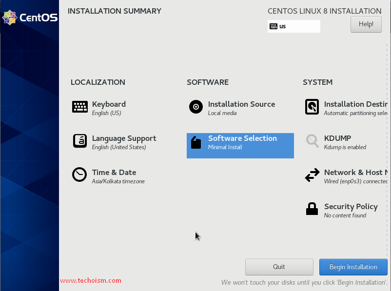Viewport: 391px width, 291px height.
Task: Select the 'No content found' security policy text
Action: 345,215
